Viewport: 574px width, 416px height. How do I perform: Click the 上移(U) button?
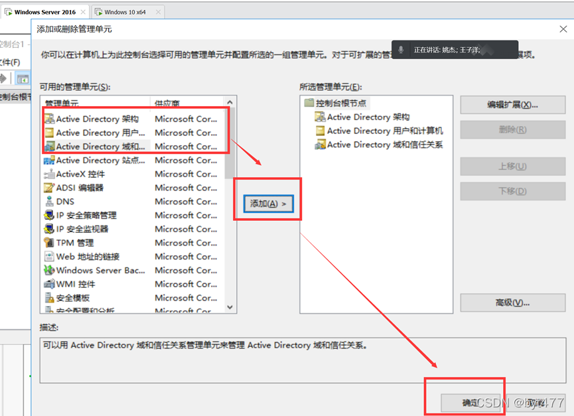(x=512, y=167)
